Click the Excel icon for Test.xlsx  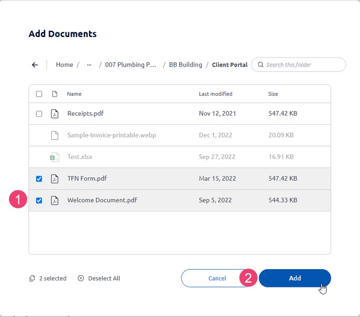(x=54, y=157)
